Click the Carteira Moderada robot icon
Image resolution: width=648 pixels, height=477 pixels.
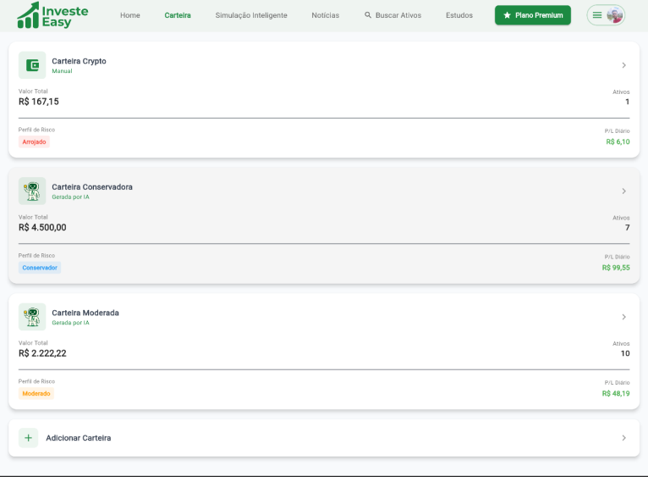click(x=32, y=317)
